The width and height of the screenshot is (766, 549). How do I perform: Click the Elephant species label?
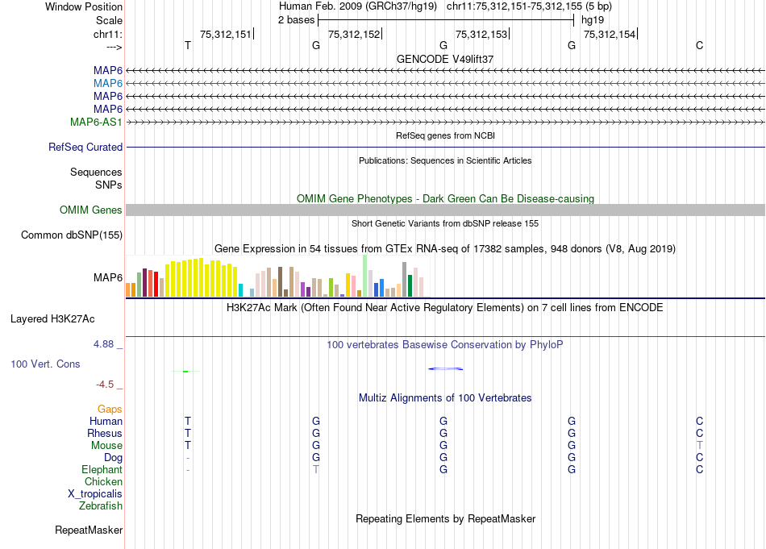click(102, 469)
